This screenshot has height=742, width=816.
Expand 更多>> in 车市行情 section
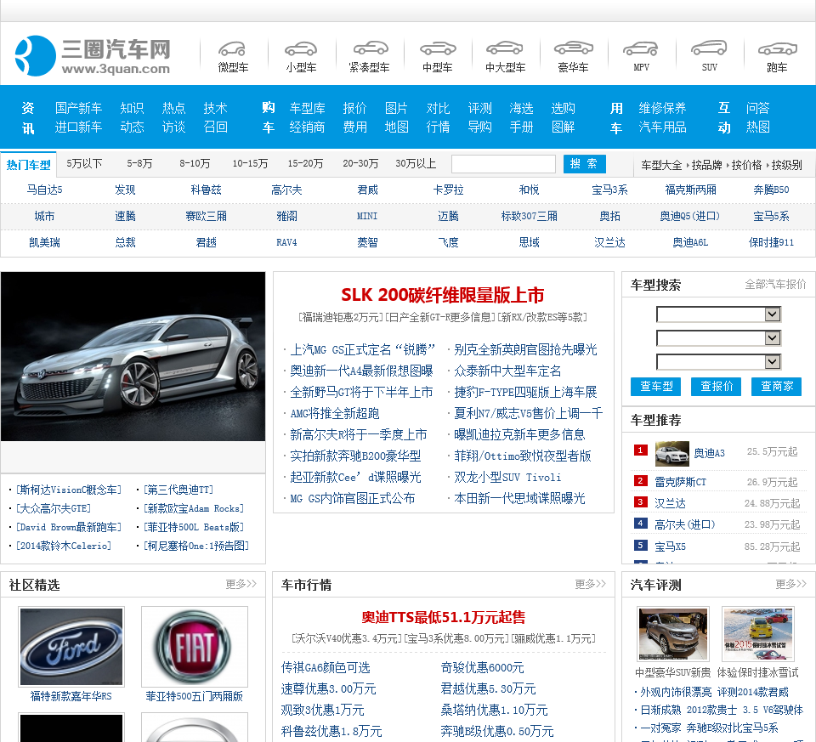[590, 584]
